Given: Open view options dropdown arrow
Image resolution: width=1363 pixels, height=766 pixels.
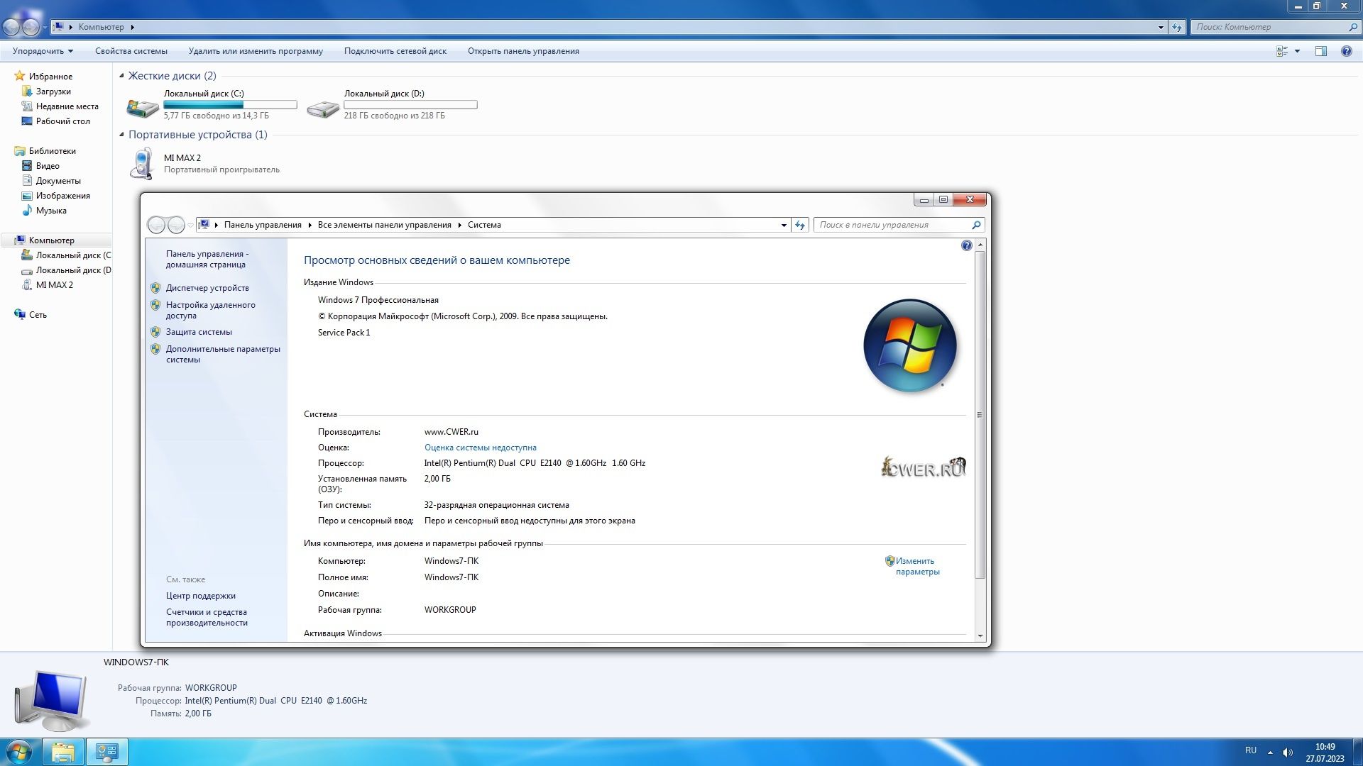Looking at the screenshot, I should click(x=1297, y=51).
